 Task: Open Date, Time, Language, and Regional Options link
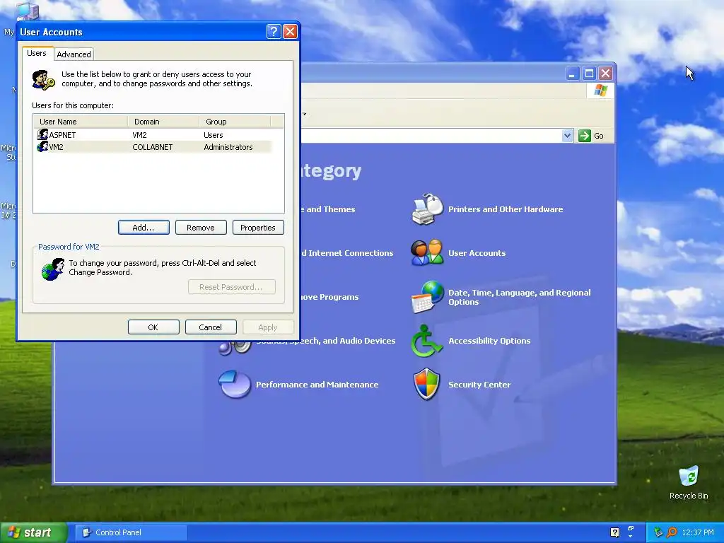point(520,297)
